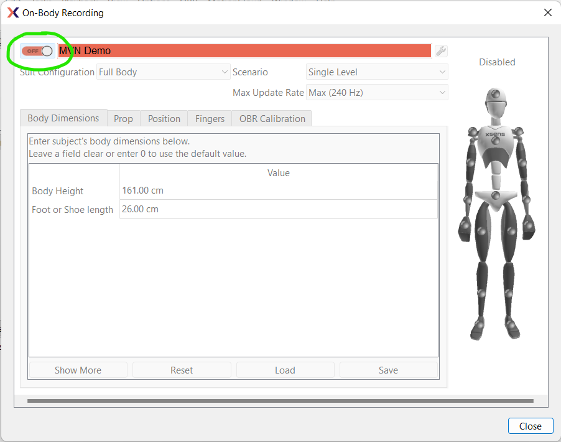This screenshot has height=442, width=561.
Task: Click the wrench settings icon
Action: click(441, 51)
